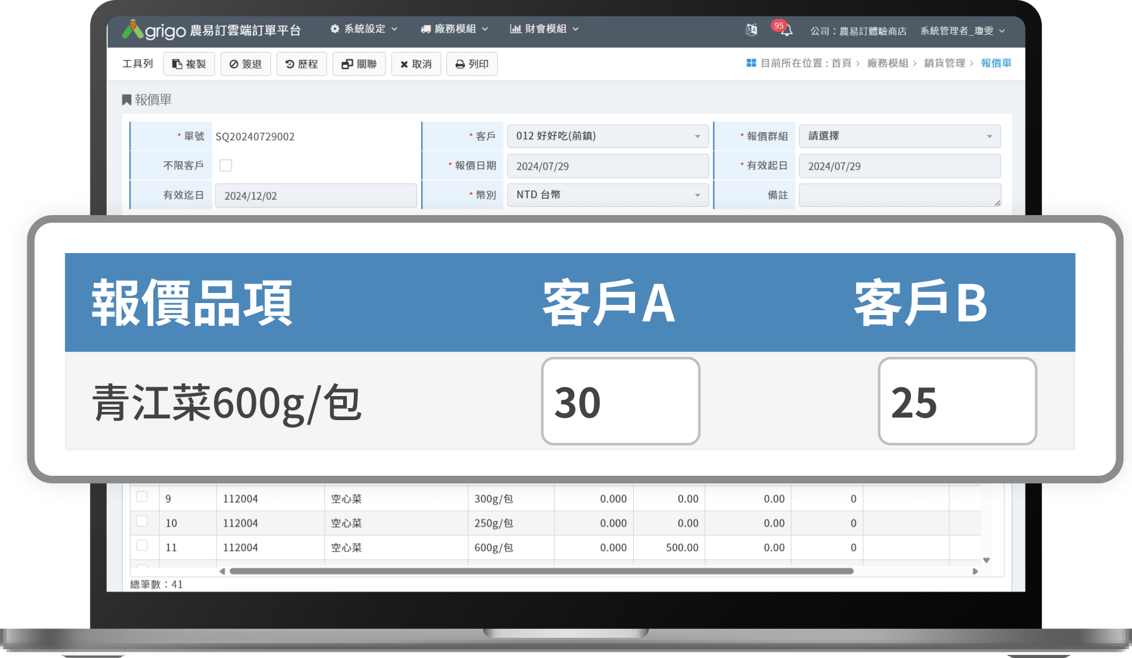
Task: Click the 有效迄日 date field showing 2024/12/02
Action: point(315,195)
